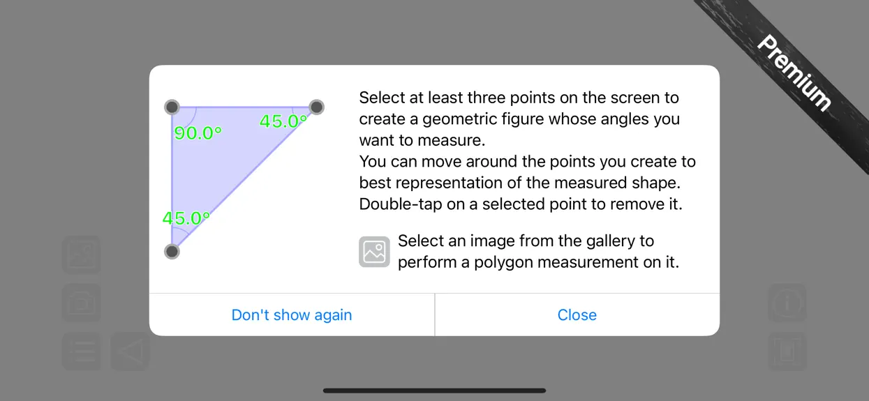Open the dimmed list menu icon

(82, 351)
